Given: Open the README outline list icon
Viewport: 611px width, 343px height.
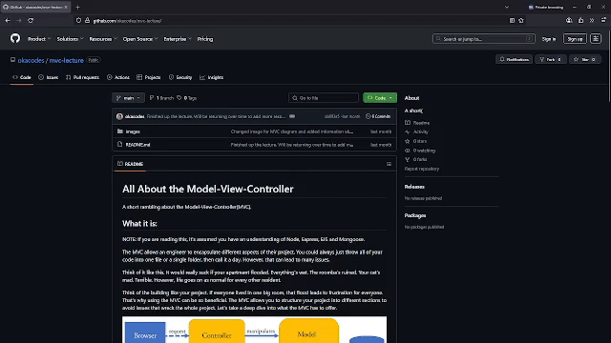Looking at the screenshot, I should [x=389, y=164].
